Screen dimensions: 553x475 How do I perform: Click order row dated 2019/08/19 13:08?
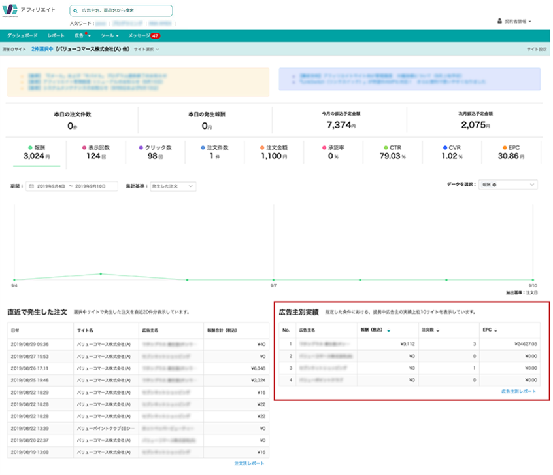139,452
